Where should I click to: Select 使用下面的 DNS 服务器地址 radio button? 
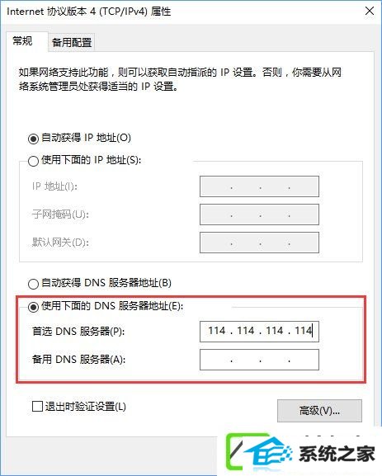tap(33, 307)
